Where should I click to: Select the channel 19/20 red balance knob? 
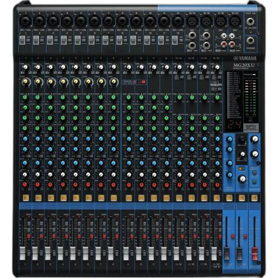[x=217, y=184]
